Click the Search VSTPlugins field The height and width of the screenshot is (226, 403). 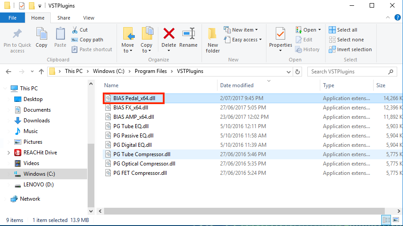(351, 72)
